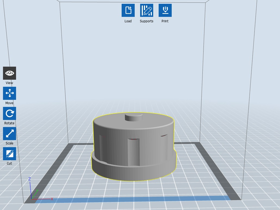Click the 'Load' text label

[x=128, y=21]
